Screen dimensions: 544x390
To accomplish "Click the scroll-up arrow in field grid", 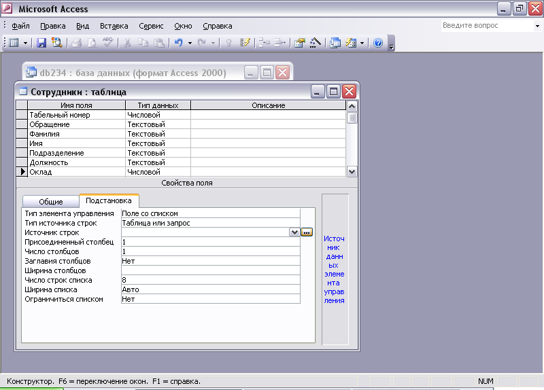I will pyautogui.click(x=352, y=106).
